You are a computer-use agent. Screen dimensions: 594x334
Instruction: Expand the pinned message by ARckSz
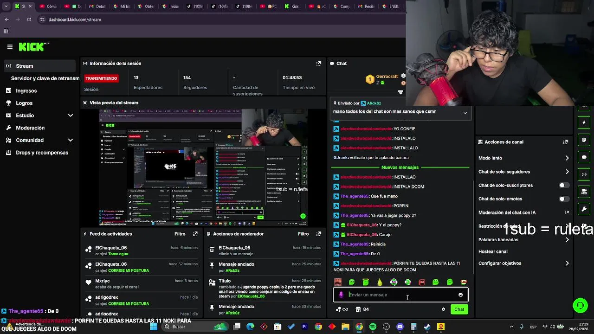[x=465, y=113]
